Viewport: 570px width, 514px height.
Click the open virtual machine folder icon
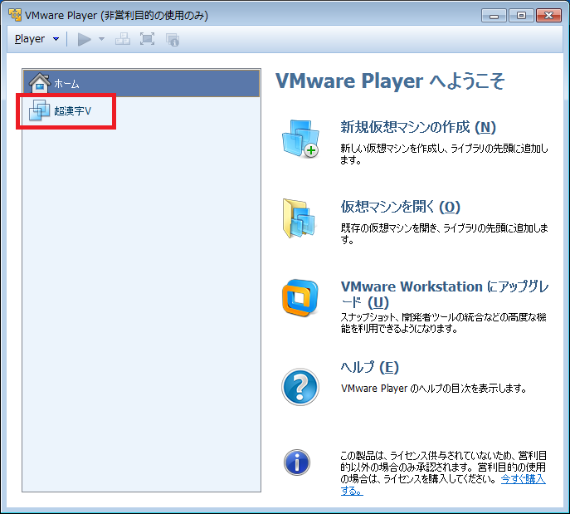(x=299, y=219)
